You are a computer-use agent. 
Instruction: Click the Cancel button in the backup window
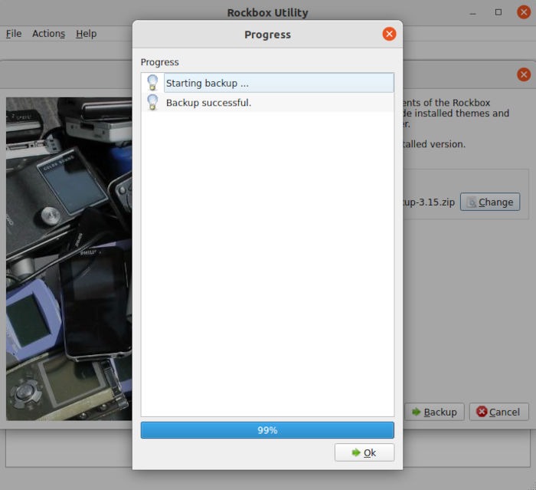pyautogui.click(x=498, y=412)
